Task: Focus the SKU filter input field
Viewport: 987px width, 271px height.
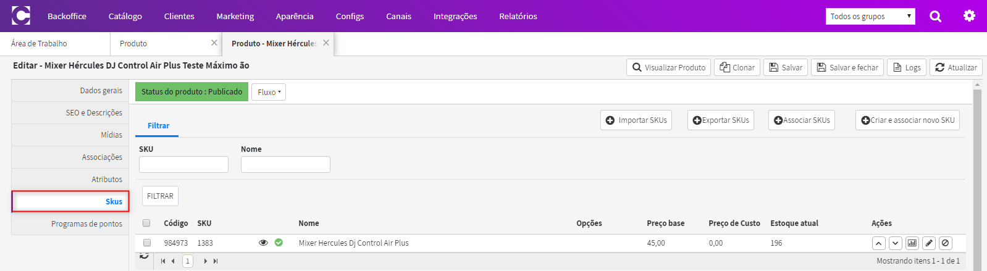Action: tap(183, 164)
